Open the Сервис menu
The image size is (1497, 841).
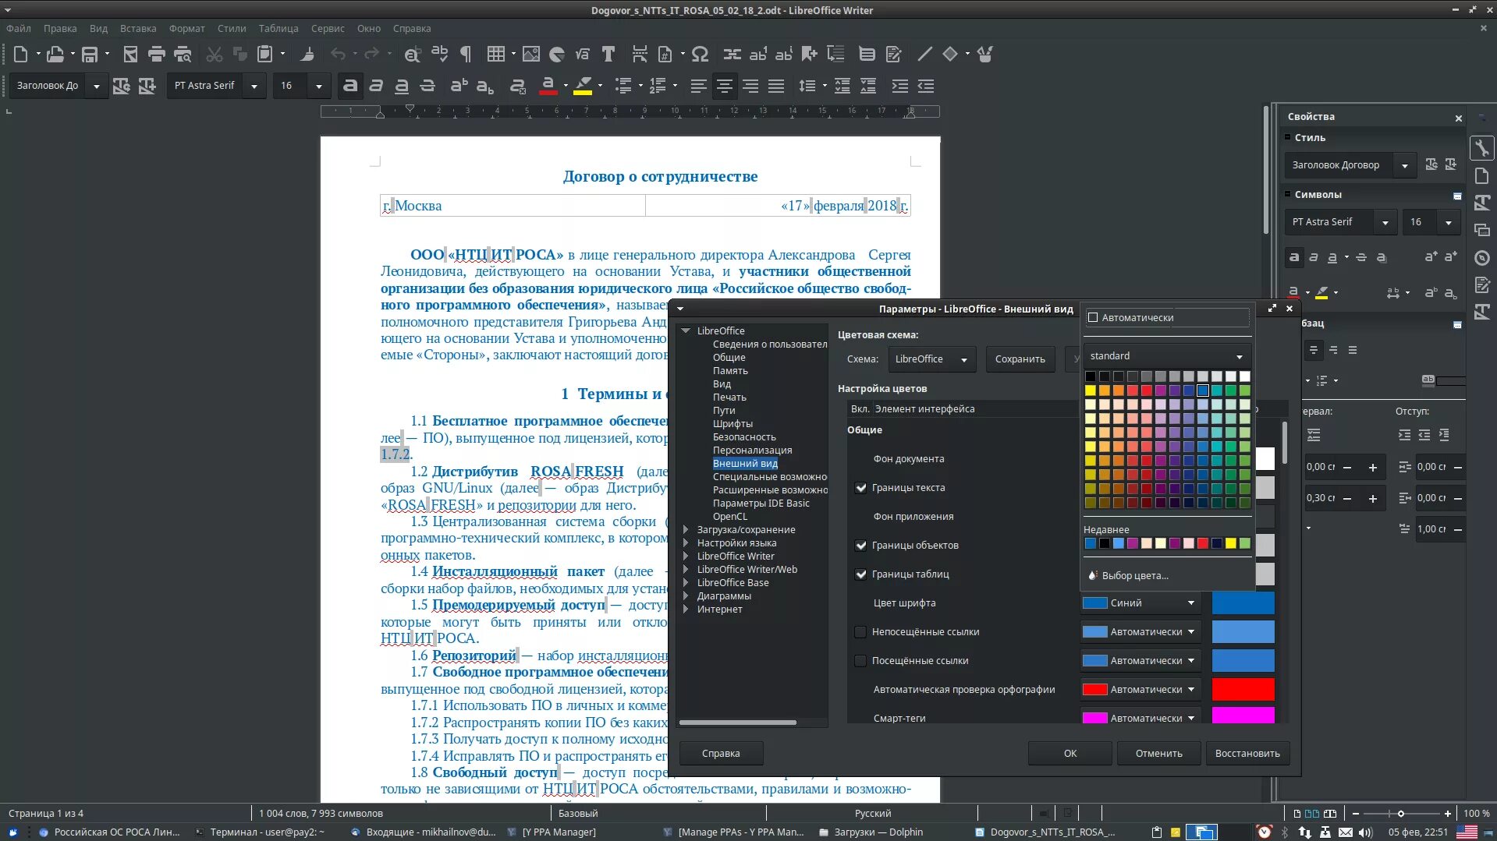tap(328, 29)
